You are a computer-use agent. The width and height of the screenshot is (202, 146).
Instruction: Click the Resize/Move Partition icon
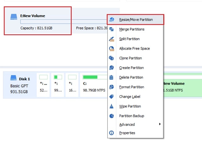coord(111,20)
